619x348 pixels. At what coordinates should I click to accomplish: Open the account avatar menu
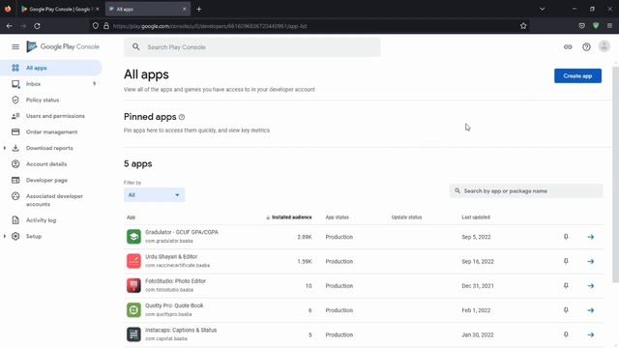(x=604, y=46)
